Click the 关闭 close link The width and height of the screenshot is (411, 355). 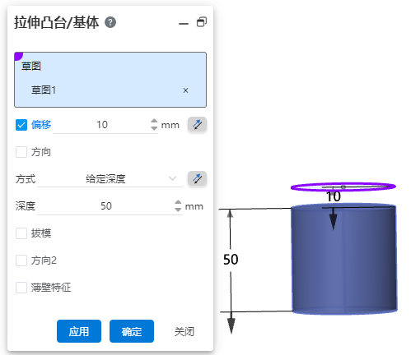pos(184,332)
